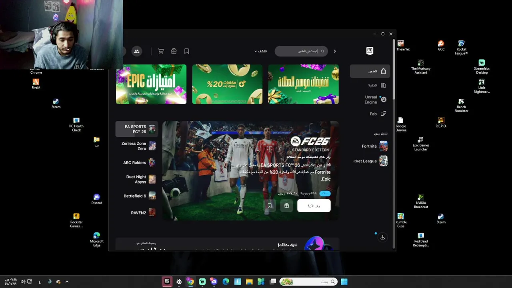
Task: Open There Yet desktop shortcut
Action: [402, 46]
